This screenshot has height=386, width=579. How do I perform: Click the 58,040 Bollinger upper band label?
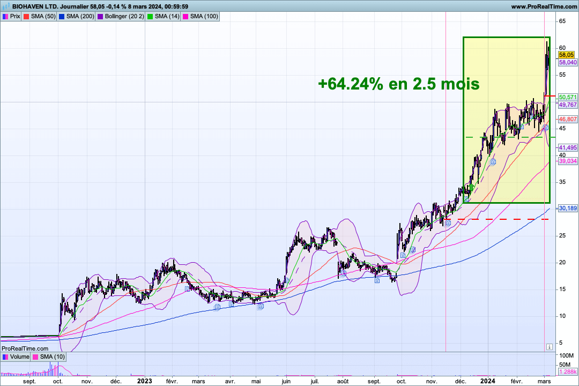point(568,62)
